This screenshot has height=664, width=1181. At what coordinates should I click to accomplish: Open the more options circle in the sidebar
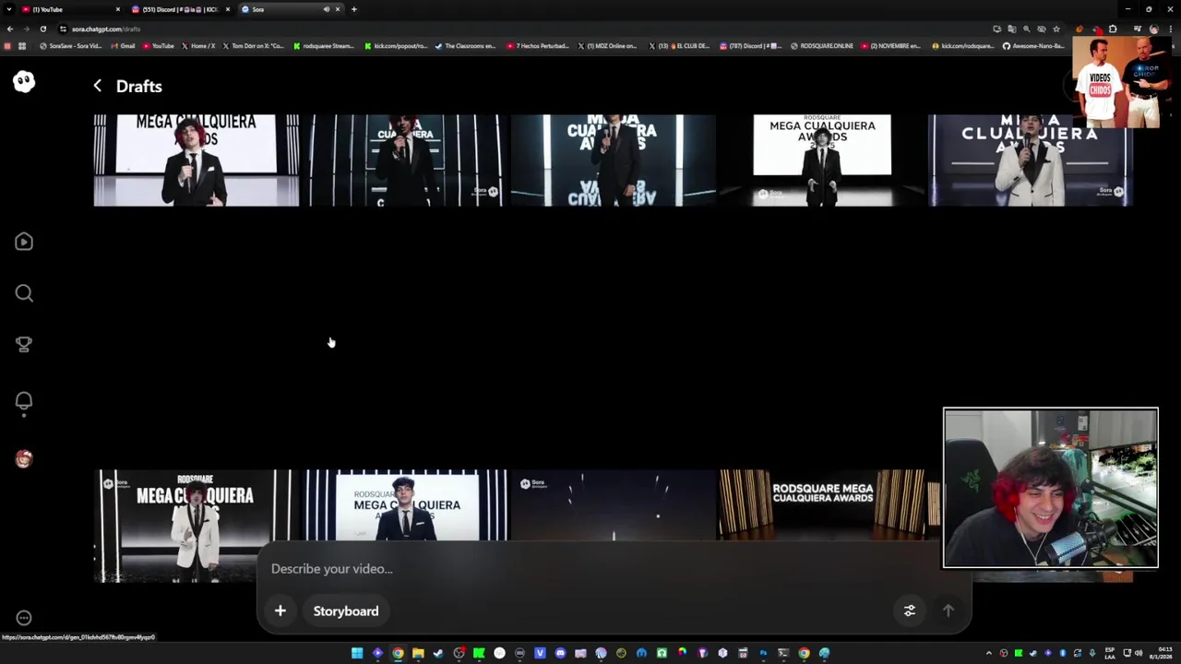point(24,618)
